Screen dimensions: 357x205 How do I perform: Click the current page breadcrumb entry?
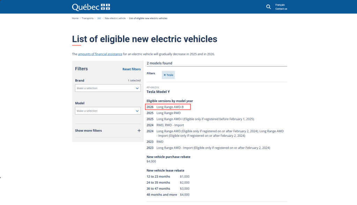coord(148,18)
